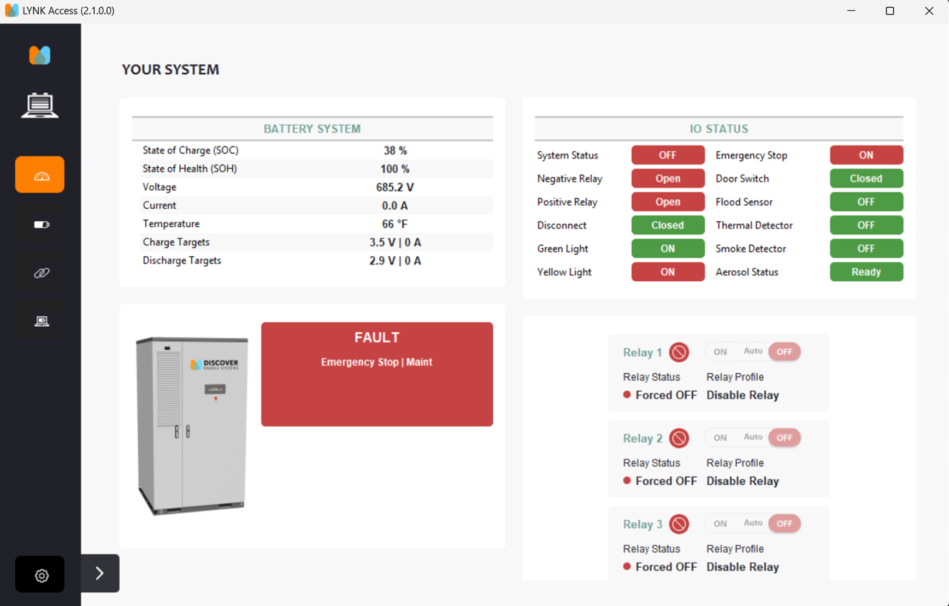Open the laptop device icon in the sidebar
The image size is (949, 606).
click(40, 105)
